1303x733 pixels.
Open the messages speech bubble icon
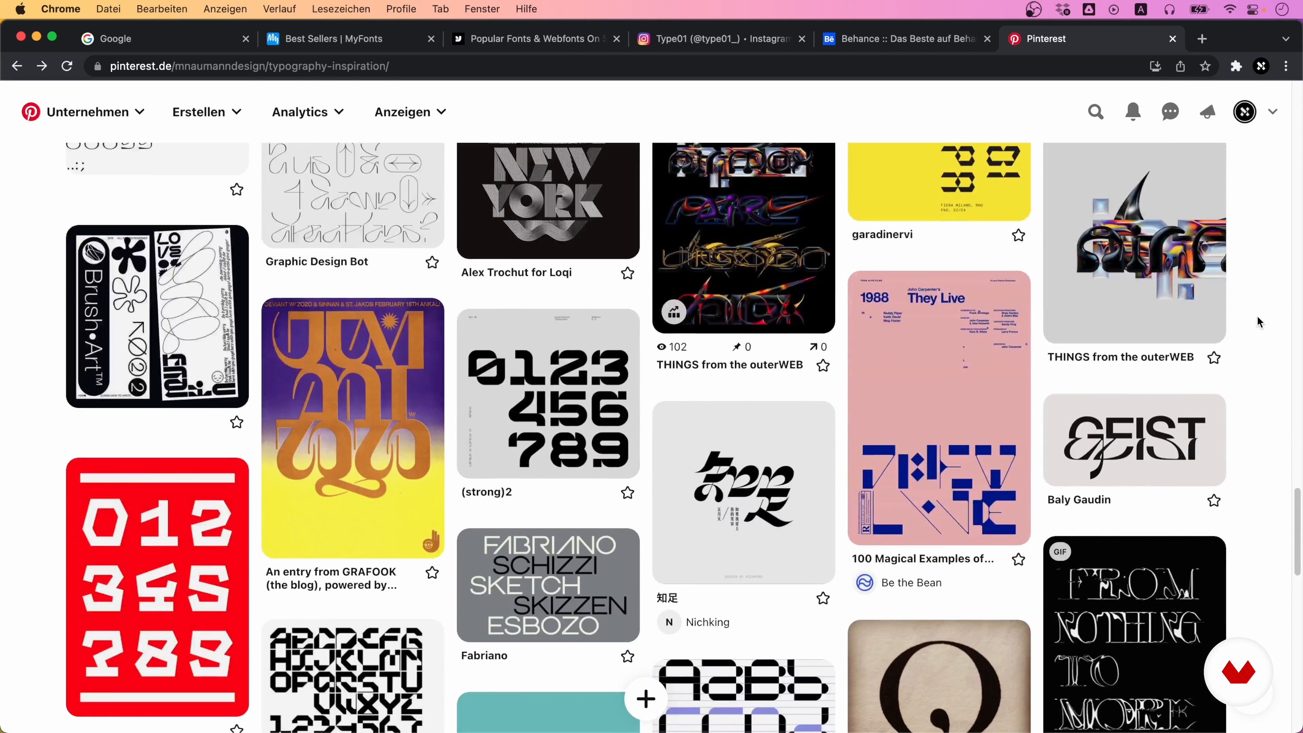click(1170, 112)
